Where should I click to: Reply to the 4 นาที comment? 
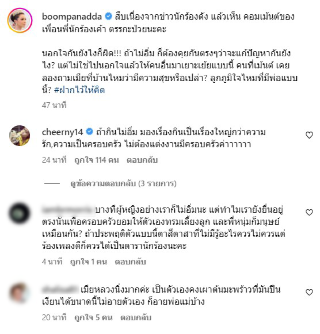[130, 262]
